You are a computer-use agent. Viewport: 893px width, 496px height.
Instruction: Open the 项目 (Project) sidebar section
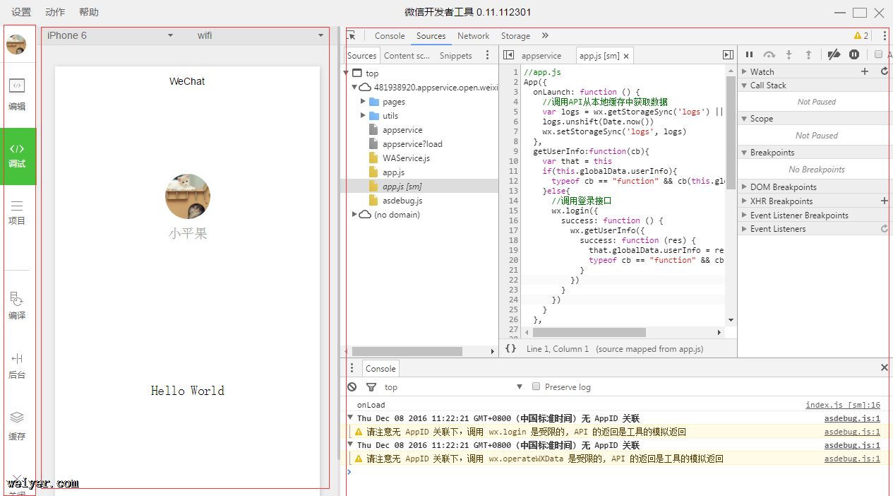click(17, 211)
